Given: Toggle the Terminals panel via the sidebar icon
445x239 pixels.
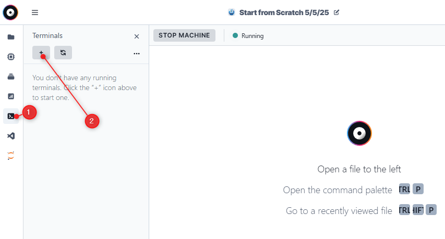Looking at the screenshot, I should point(11,116).
